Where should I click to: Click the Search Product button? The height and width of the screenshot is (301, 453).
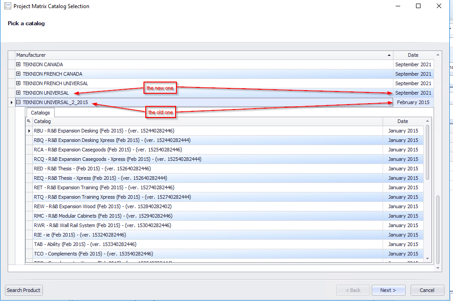click(24, 290)
